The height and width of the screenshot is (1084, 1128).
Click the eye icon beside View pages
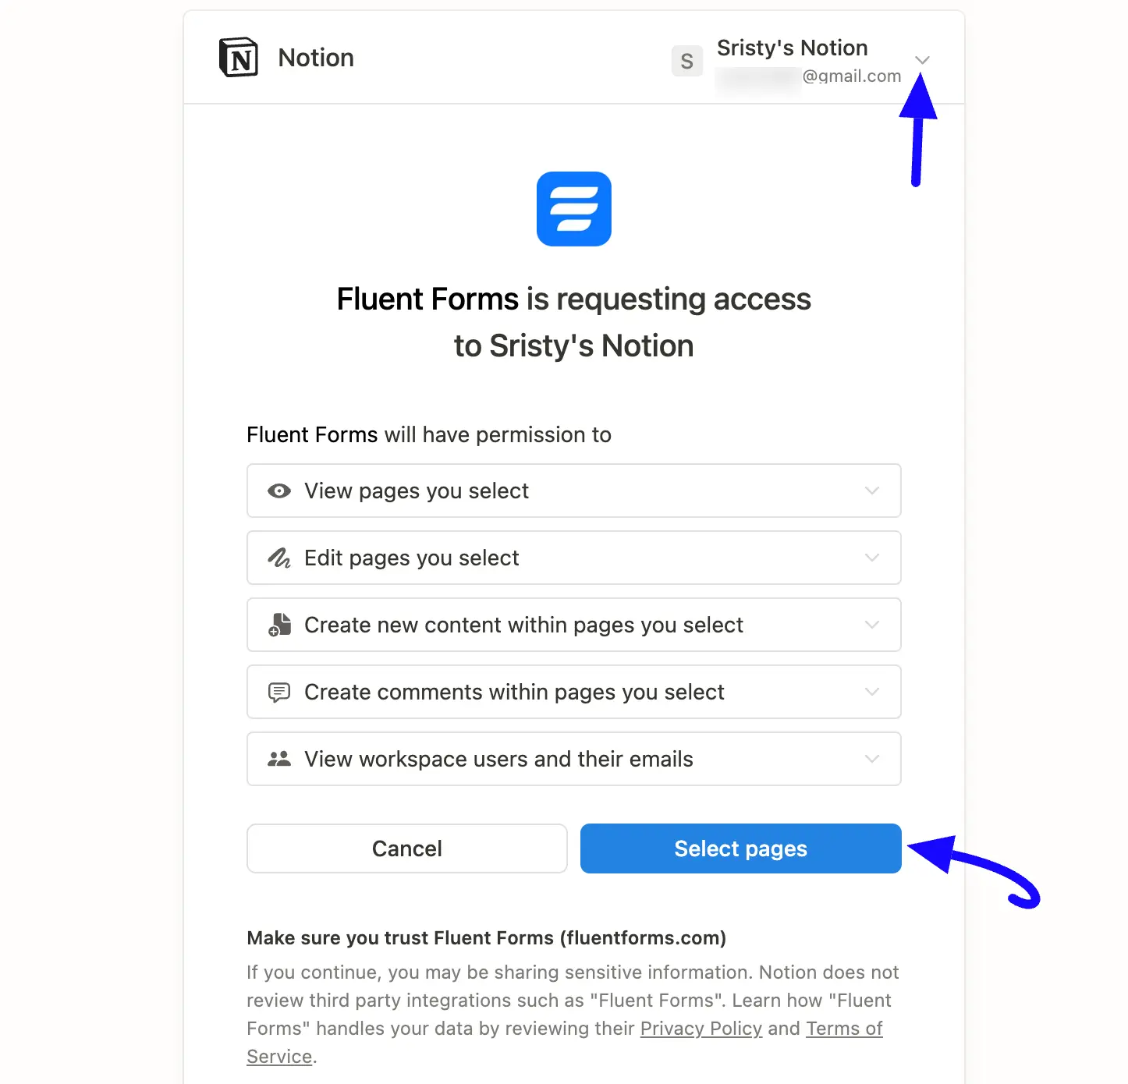click(x=279, y=491)
